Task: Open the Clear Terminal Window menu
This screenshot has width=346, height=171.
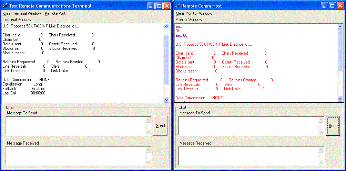Action: tap(22, 13)
